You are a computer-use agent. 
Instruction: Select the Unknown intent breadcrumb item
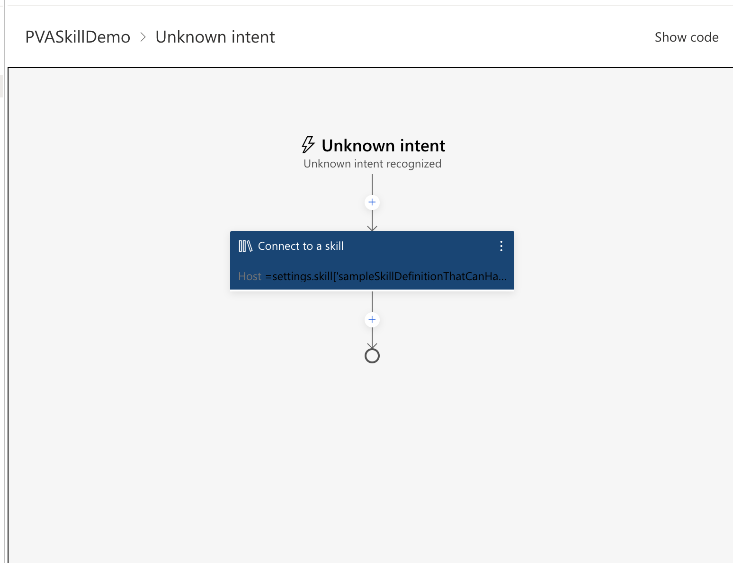(x=215, y=37)
